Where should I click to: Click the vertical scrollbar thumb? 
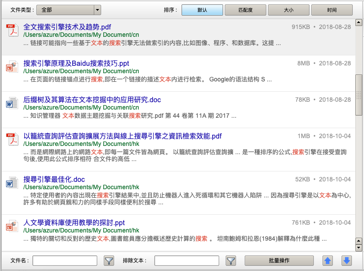(358, 95)
